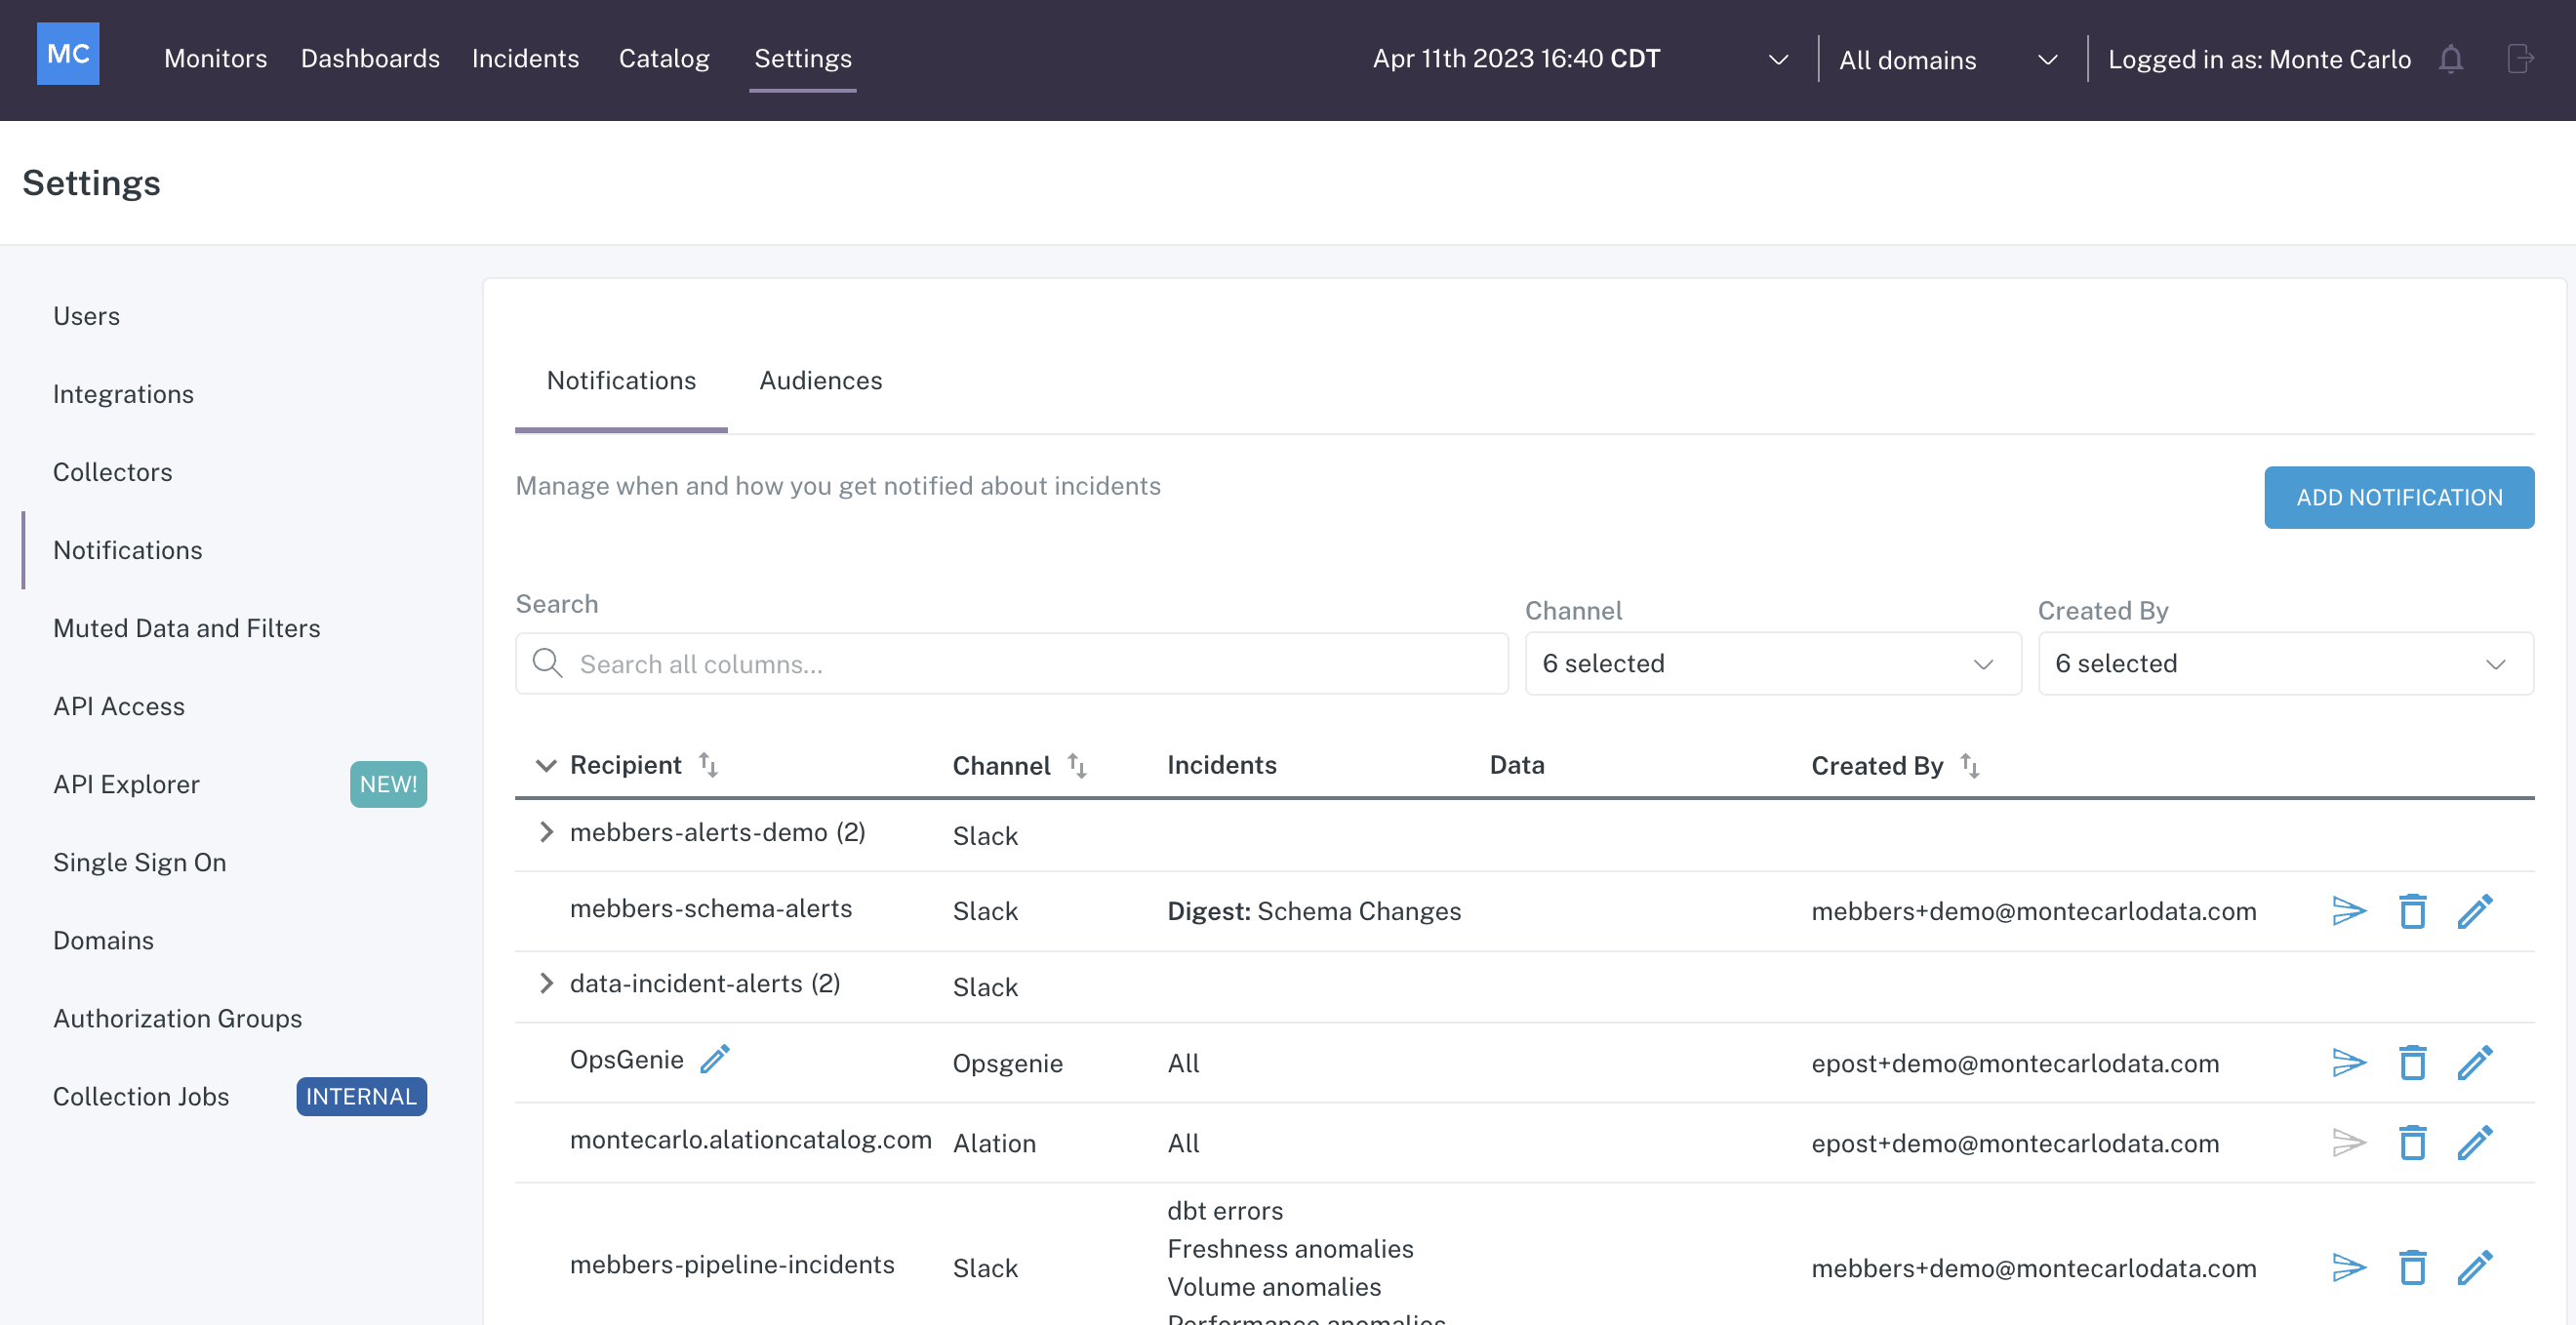Delete the mebbers-pipeline-incidents notification

2412,1267
